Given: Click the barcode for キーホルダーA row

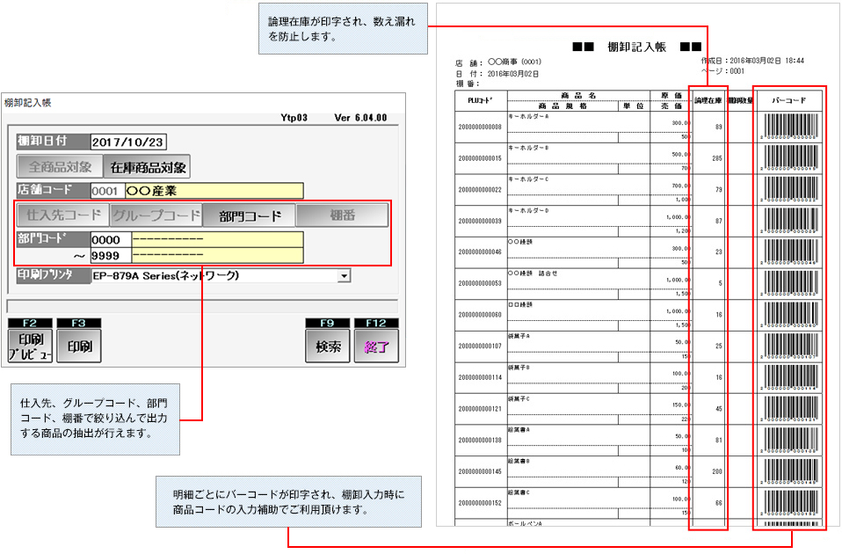Looking at the screenshot, I should point(789,126).
